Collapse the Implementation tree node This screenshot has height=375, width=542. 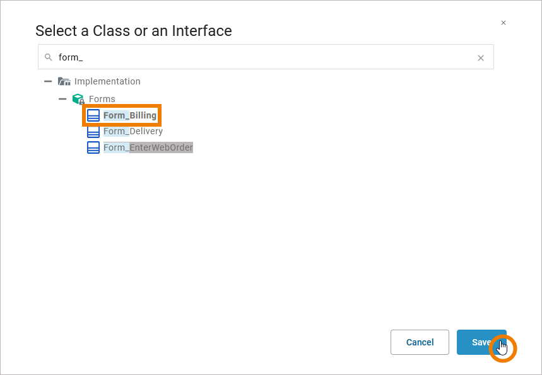[48, 81]
